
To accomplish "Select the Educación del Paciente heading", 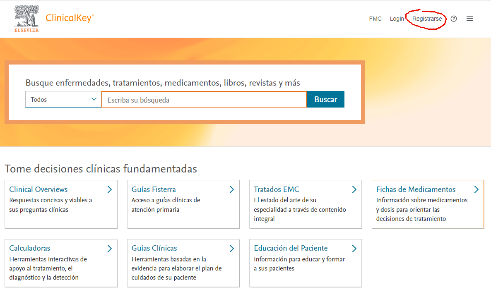I will click(x=291, y=248).
